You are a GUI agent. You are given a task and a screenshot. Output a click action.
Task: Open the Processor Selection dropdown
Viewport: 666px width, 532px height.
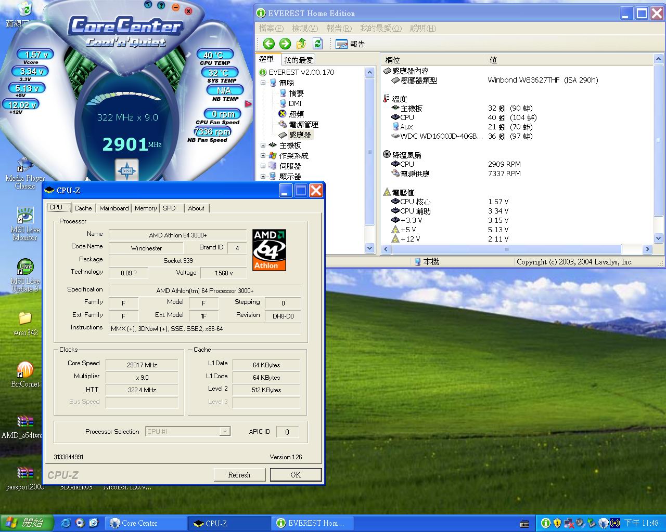click(225, 432)
